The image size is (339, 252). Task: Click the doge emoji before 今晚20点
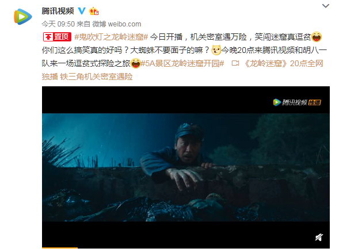[216, 50]
